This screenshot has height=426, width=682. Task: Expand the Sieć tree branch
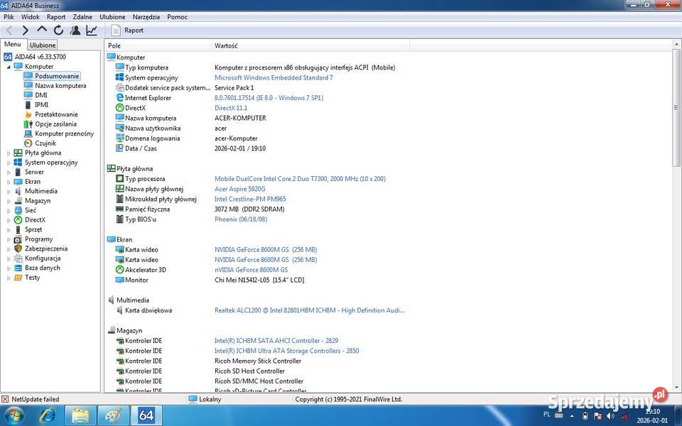point(8,210)
